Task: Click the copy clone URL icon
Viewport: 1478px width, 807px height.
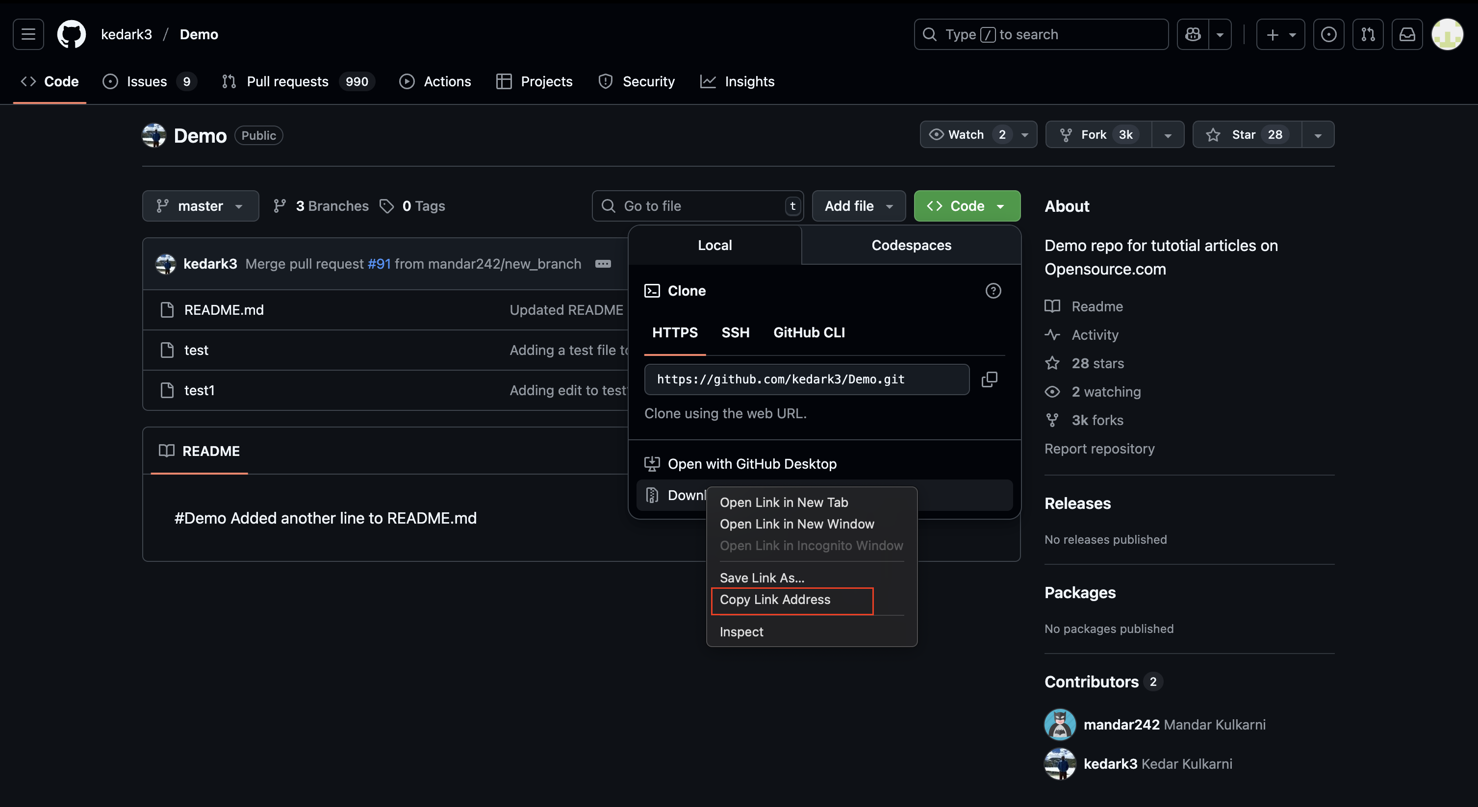Action: click(x=989, y=379)
